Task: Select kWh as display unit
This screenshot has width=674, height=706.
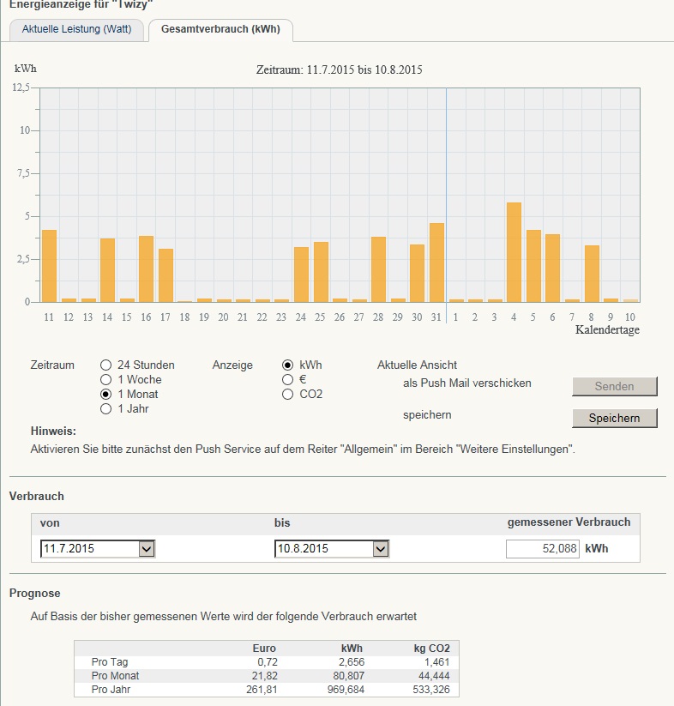Action: [288, 365]
